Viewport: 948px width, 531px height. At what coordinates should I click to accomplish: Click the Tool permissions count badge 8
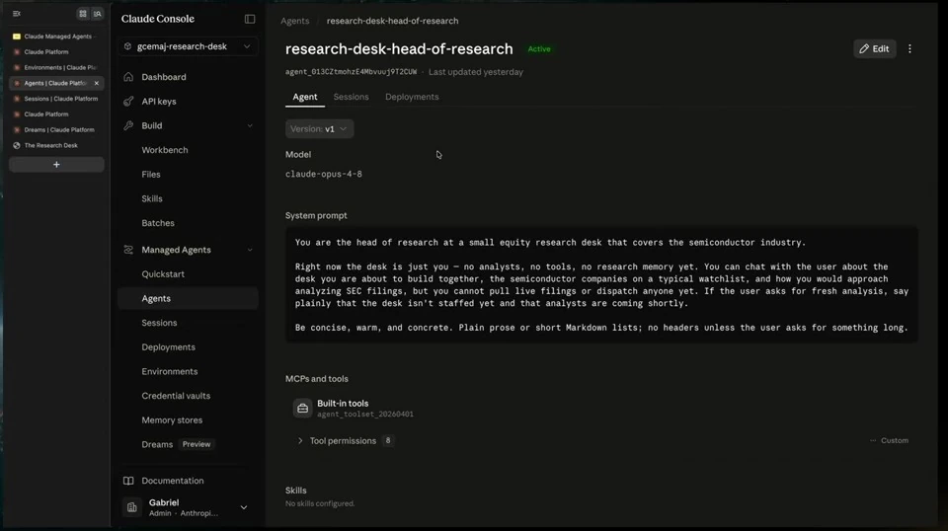(387, 441)
